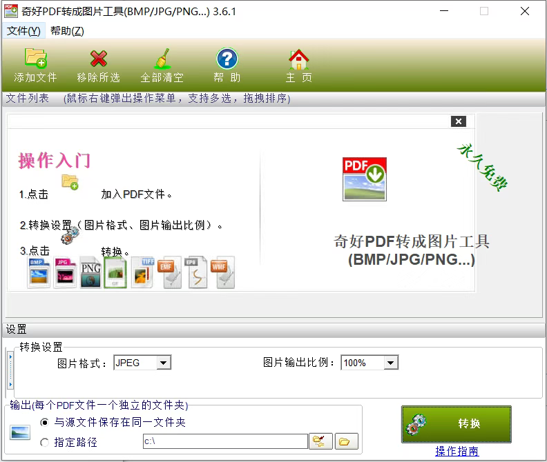Click the small add-folder icon in step 1

(70, 182)
